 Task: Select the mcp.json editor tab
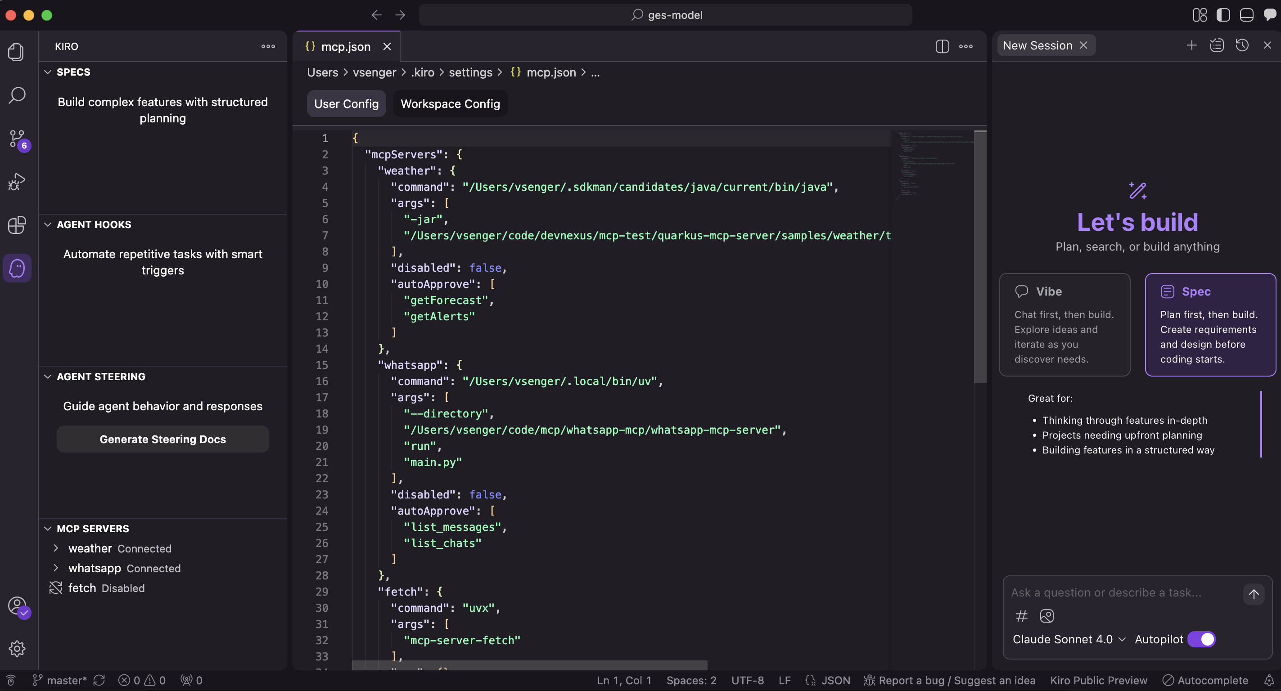pyautogui.click(x=345, y=47)
